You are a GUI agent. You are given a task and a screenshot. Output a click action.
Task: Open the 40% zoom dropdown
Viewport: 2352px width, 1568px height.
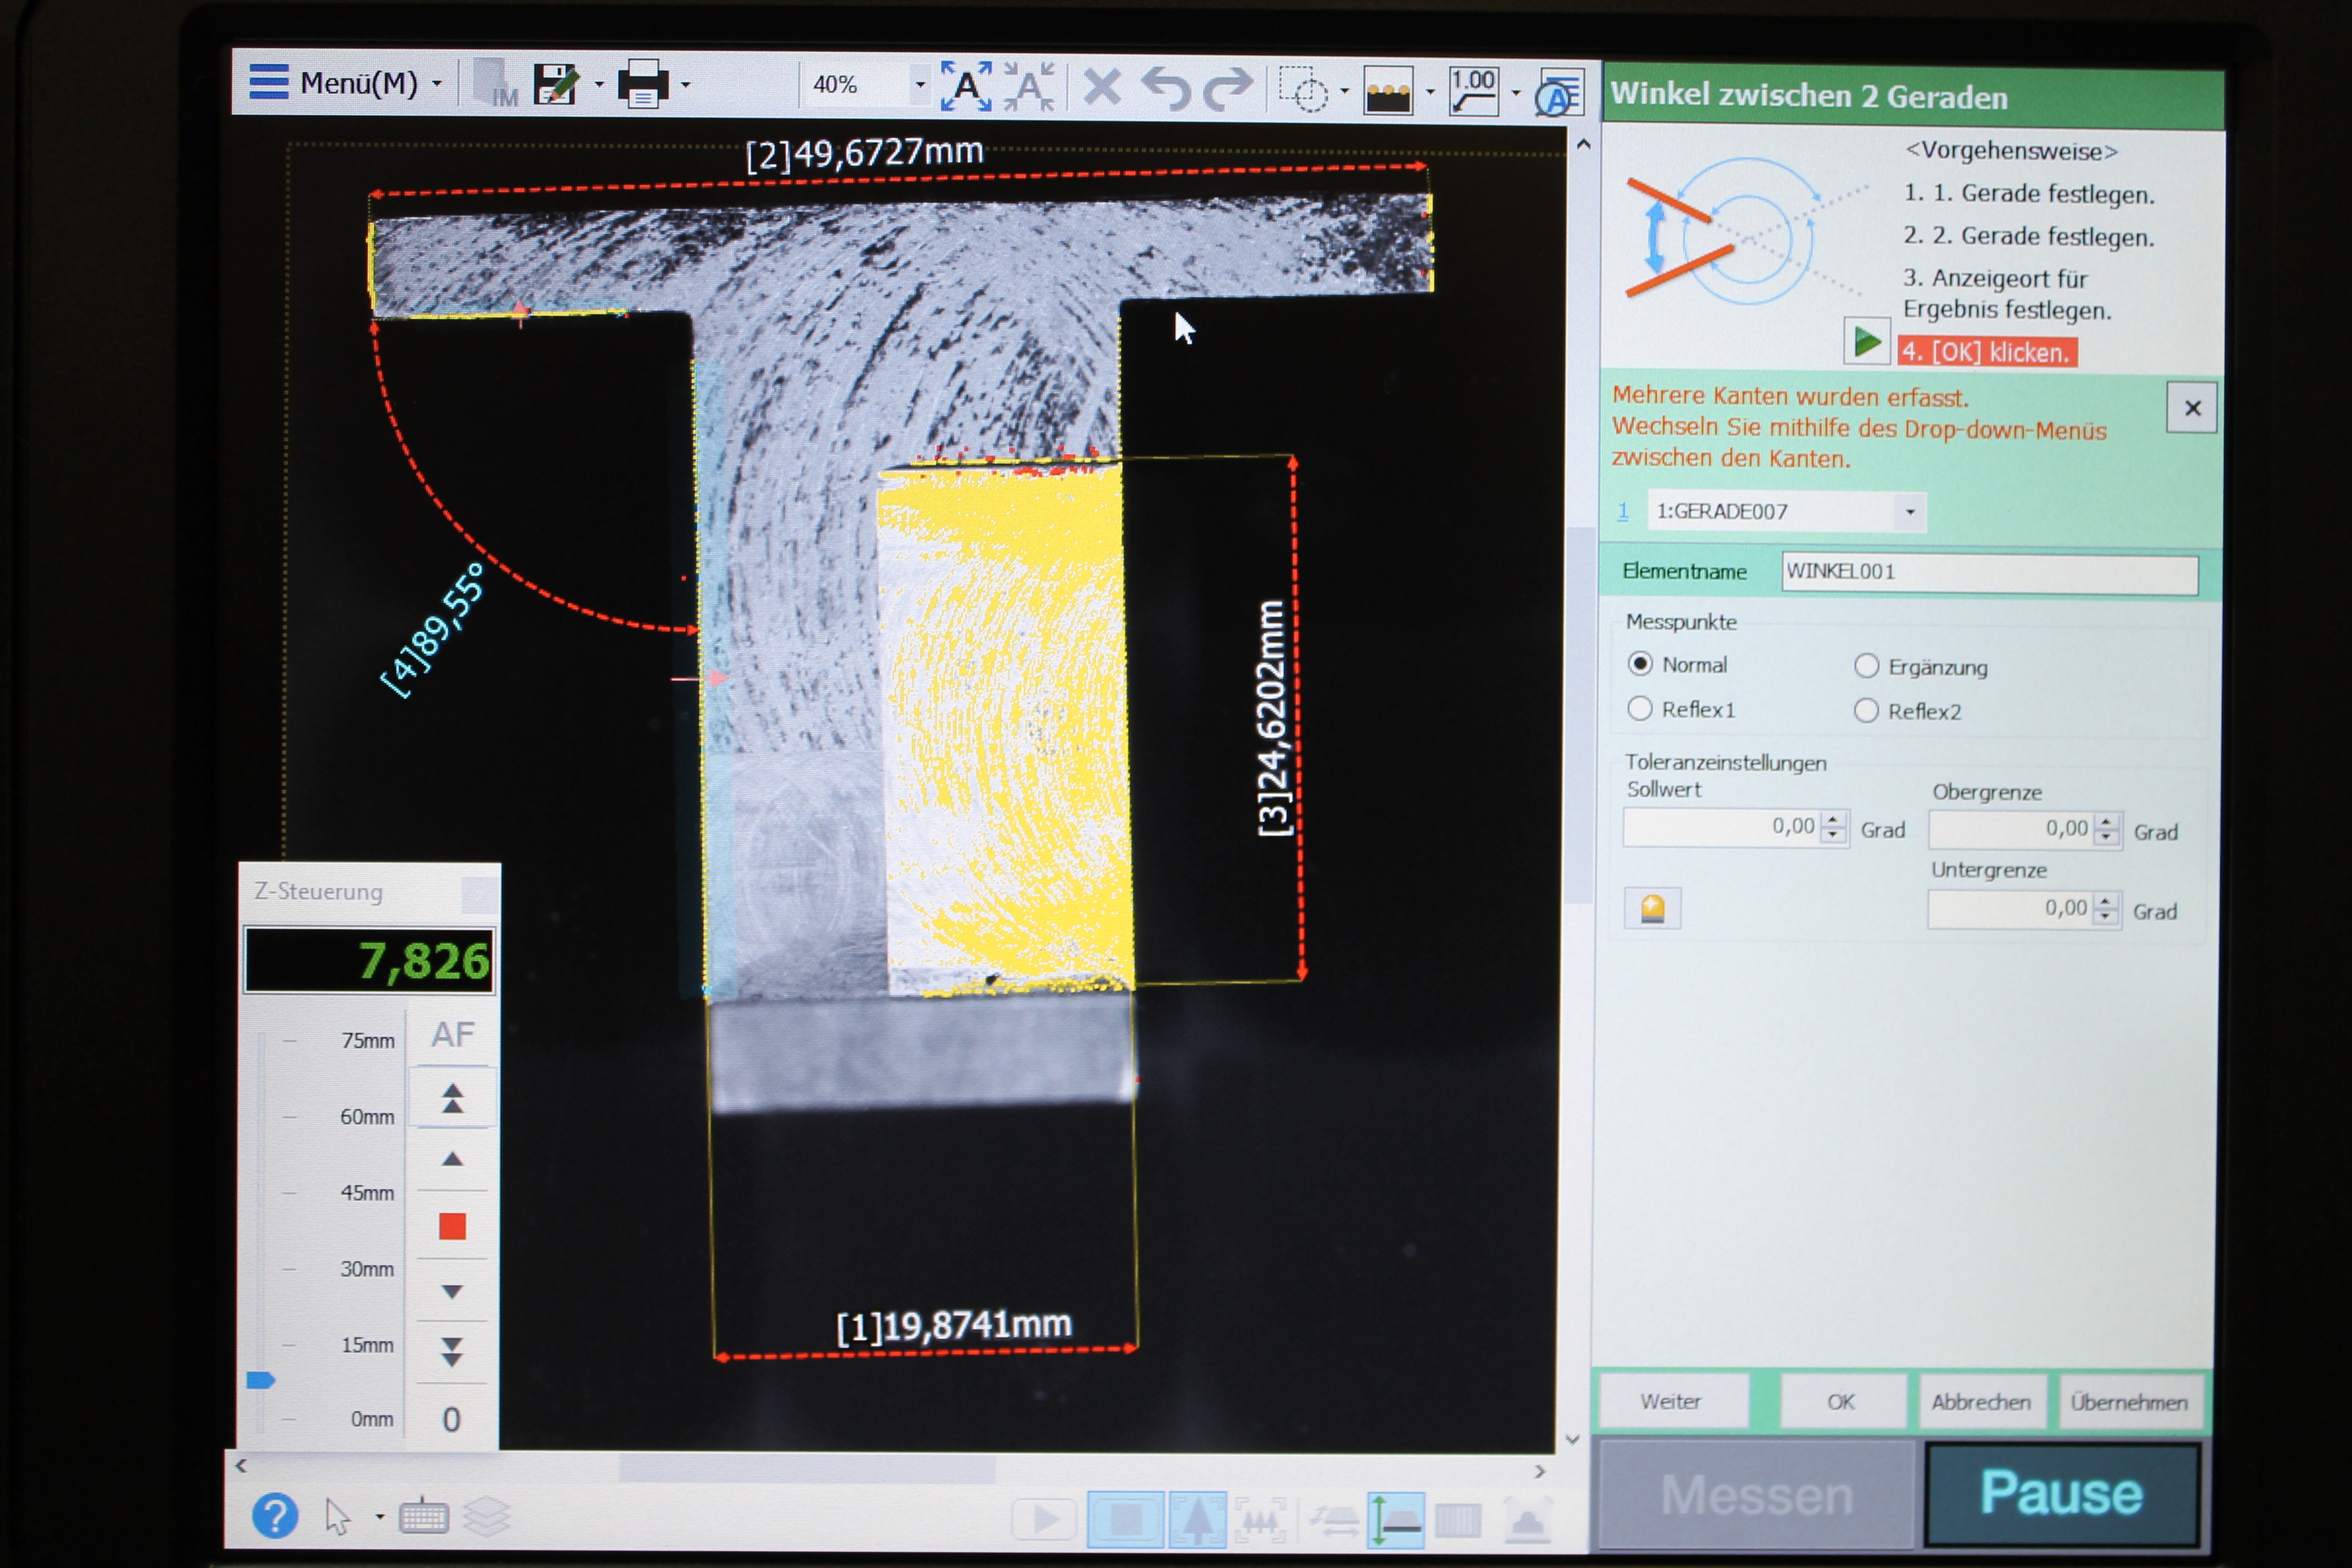[919, 85]
